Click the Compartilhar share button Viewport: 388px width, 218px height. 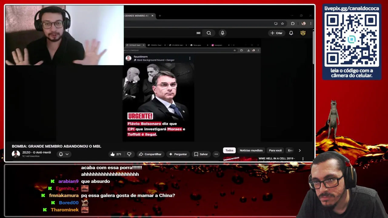[x=150, y=154]
